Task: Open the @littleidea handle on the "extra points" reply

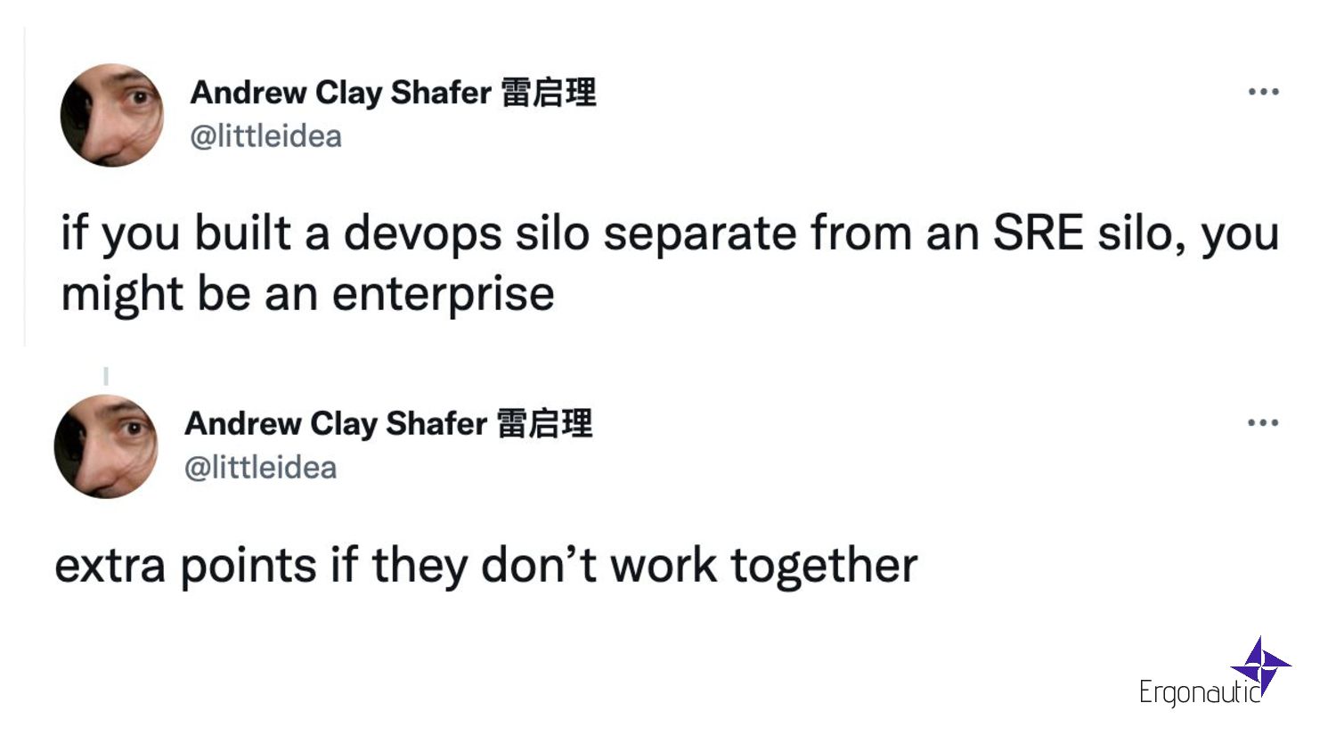Action: (x=260, y=468)
